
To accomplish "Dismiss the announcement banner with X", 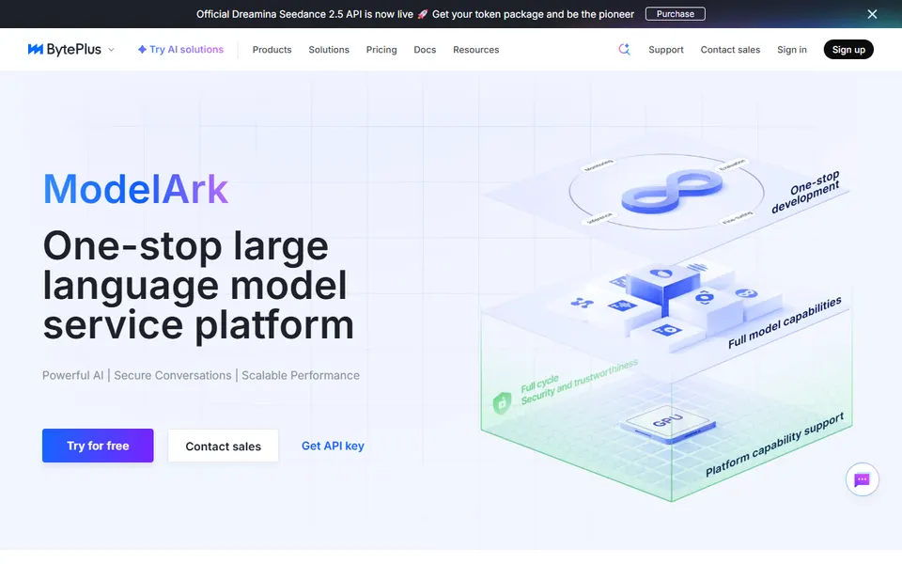I will [872, 14].
